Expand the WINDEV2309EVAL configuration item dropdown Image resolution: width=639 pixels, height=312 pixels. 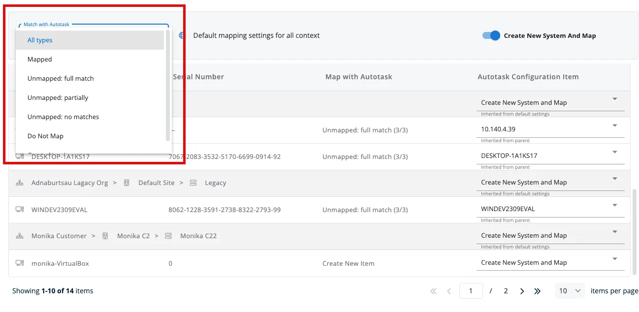pos(615,205)
